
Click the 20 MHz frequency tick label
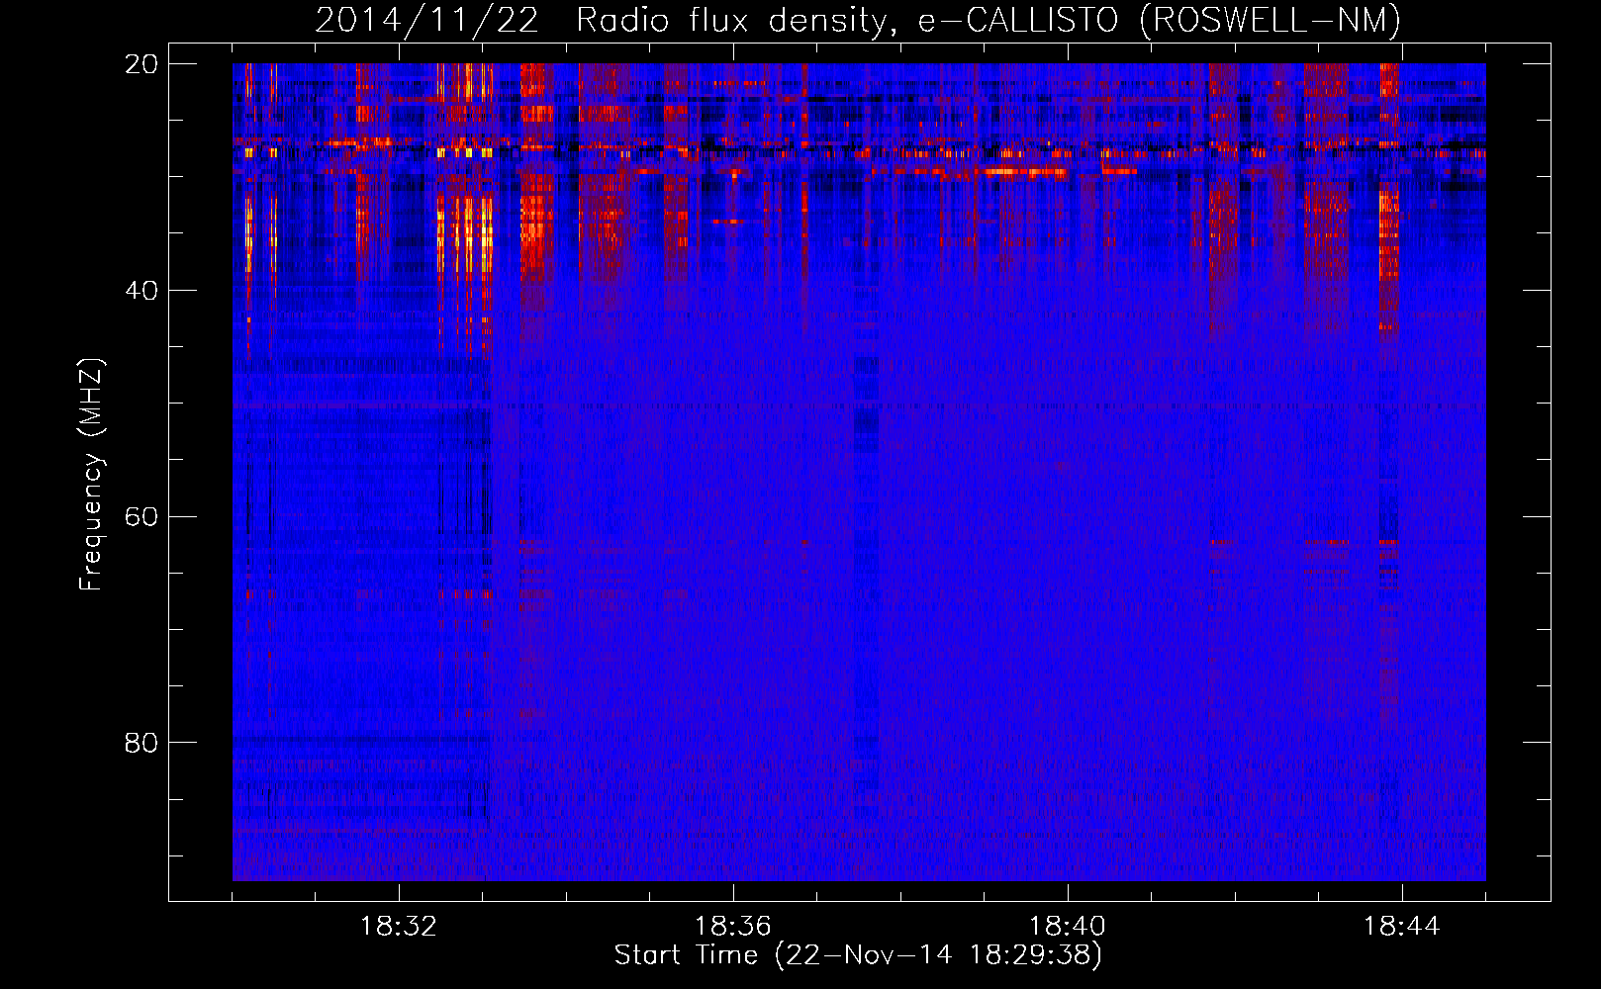(141, 63)
